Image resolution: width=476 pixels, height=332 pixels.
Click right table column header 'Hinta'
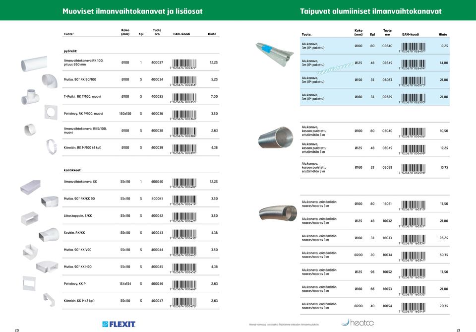[443, 34]
